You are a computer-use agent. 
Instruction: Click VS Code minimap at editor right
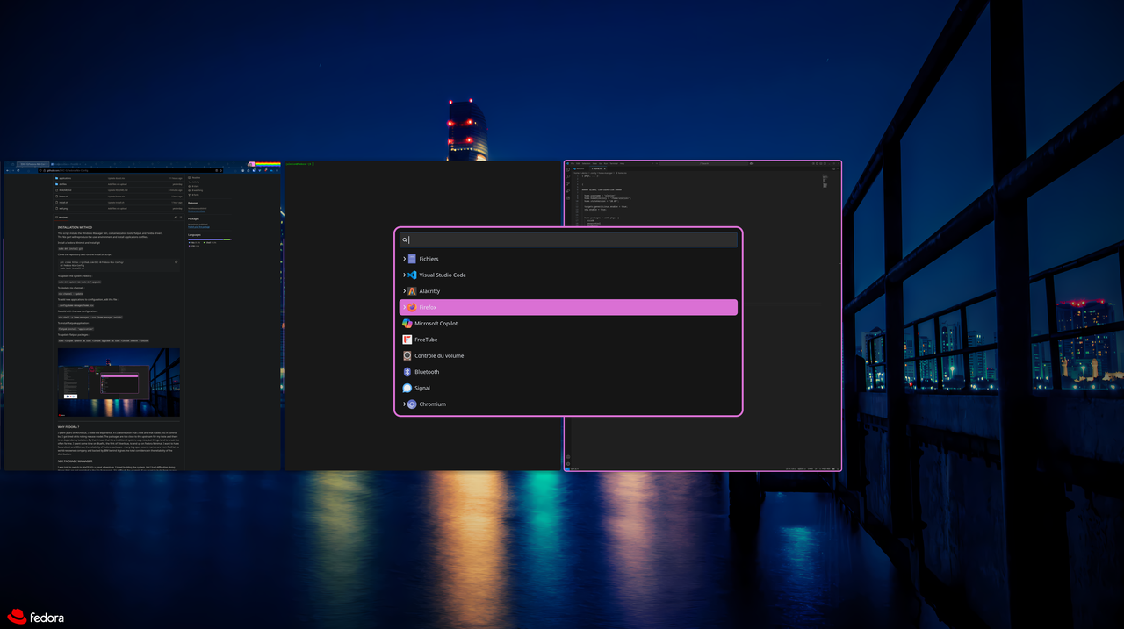[825, 182]
